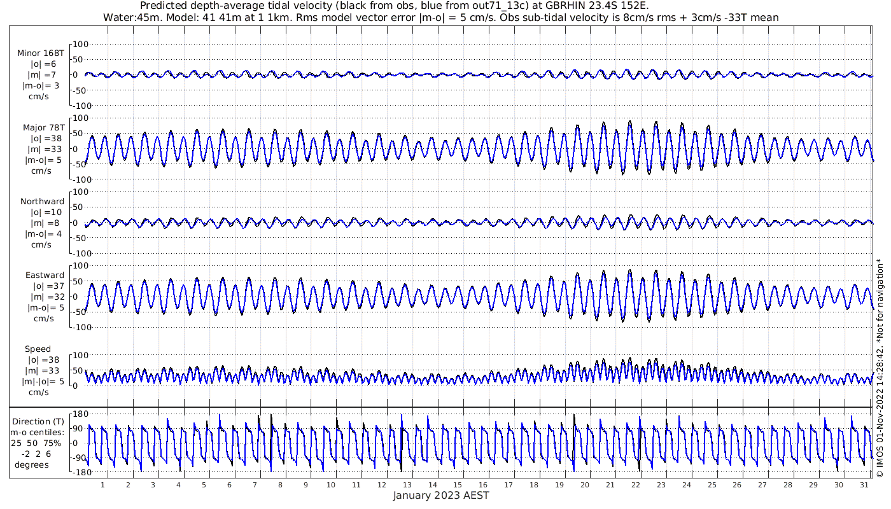Click the '|m-o|= 3' value under Minor 168T
Viewport: 891px width, 509px height.
43,85
